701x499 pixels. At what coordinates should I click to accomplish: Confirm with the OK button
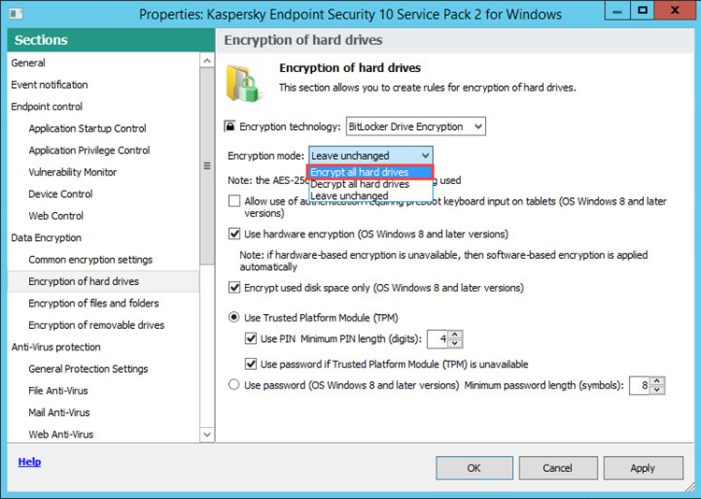[x=474, y=468]
